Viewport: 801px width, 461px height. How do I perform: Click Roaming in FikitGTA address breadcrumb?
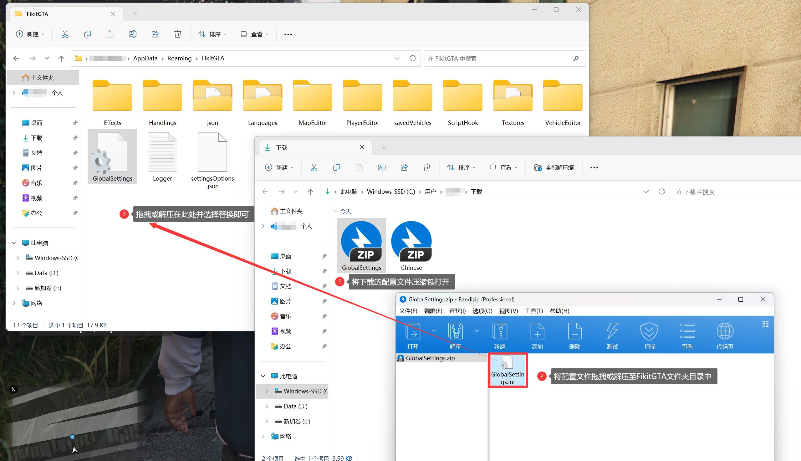pyautogui.click(x=179, y=58)
